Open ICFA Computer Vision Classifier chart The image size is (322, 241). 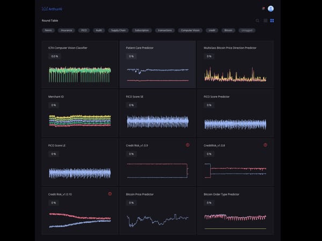(79, 74)
